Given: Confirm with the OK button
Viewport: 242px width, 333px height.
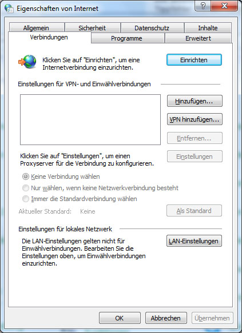Looking at the screenshot, I should click(x=120, y=318).
